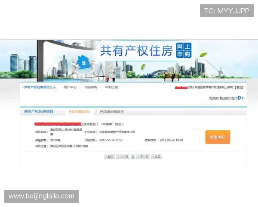258x207 pixels.
Task: Click end time 2018-06-26 18:00
Action: (171, 140)
